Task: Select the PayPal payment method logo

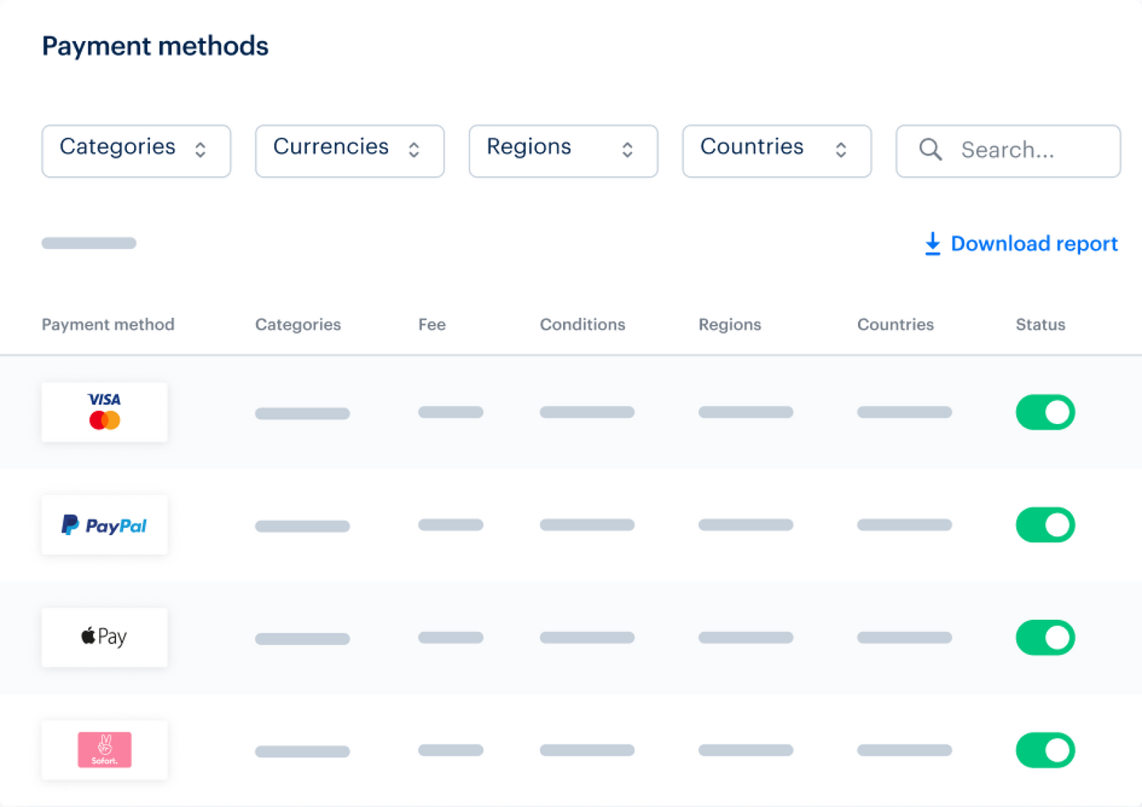Action: click(105, 525)
